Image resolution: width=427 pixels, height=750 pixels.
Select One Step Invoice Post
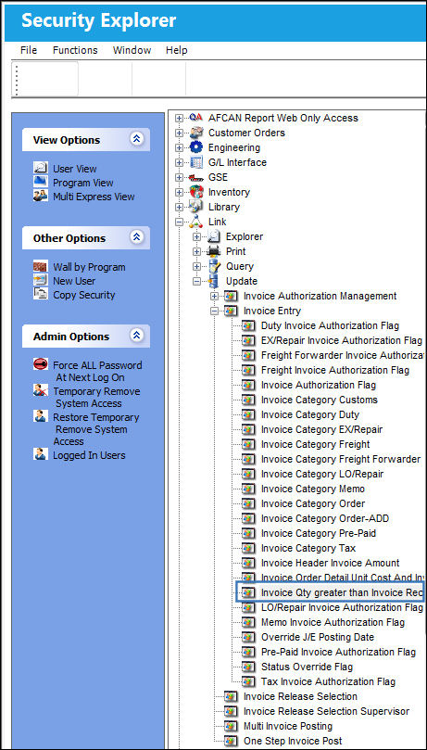coord(293,741)
